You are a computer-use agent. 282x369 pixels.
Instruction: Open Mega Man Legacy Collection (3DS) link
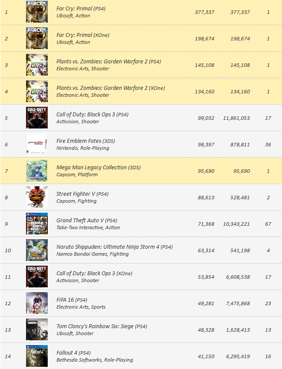pos(98,167)
